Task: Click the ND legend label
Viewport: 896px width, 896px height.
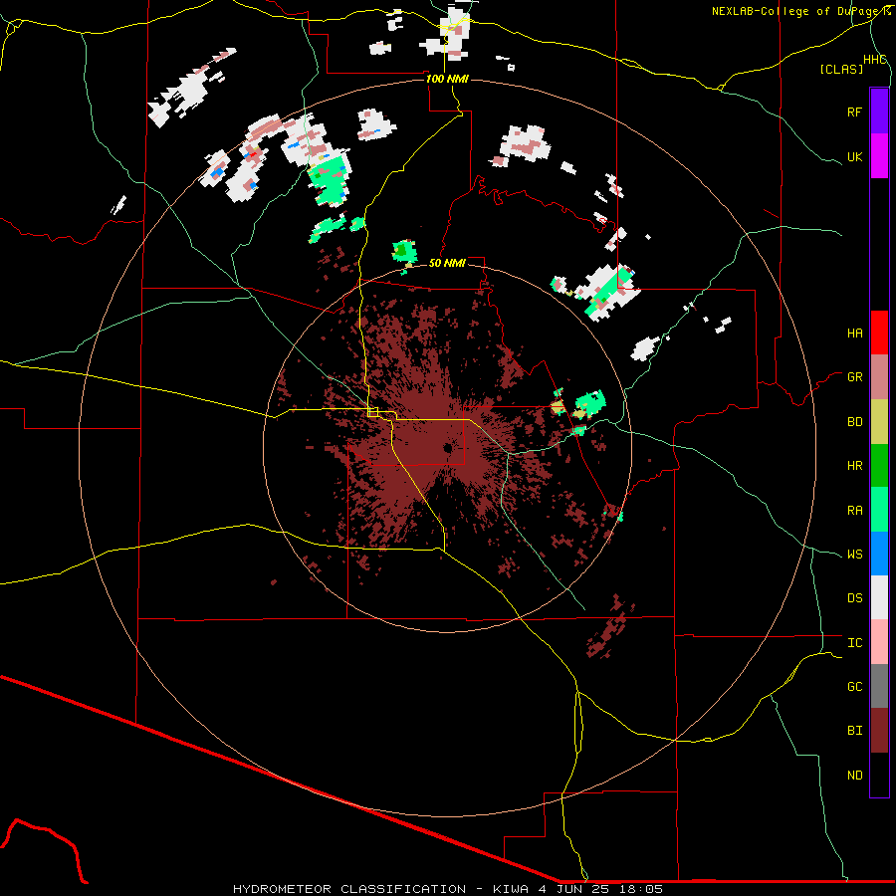Action: [x=854, y=776]
